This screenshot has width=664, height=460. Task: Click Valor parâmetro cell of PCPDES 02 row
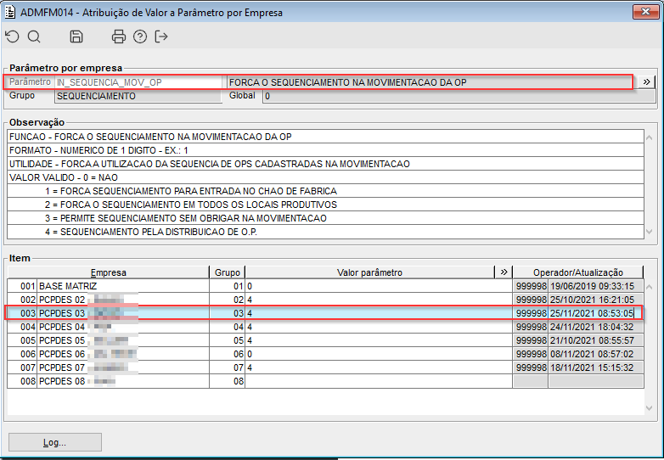(x=379, y=300)
